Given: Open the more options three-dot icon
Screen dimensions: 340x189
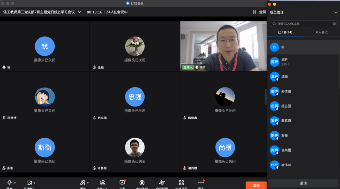Looking at the screenshot, I should tap(201, 183).
